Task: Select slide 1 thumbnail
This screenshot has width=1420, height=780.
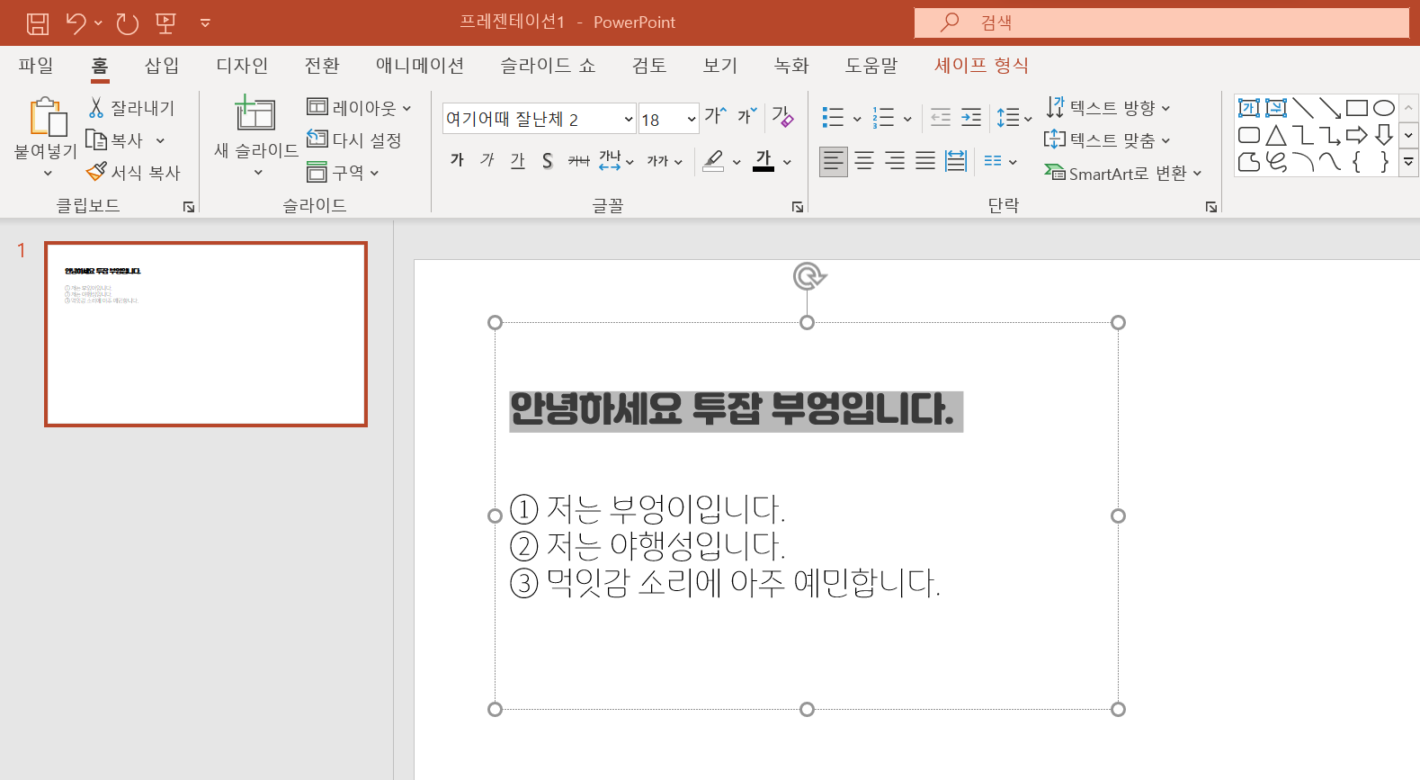Action: (206, 334)
